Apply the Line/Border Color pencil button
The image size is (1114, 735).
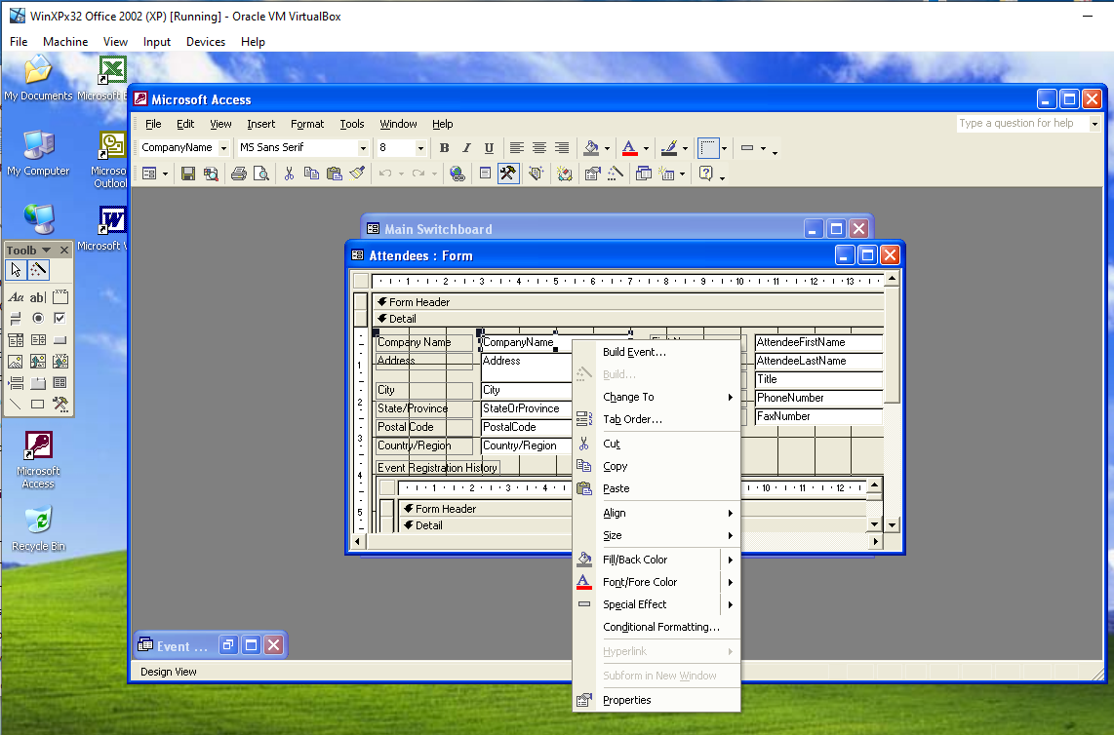coord(668,148)
